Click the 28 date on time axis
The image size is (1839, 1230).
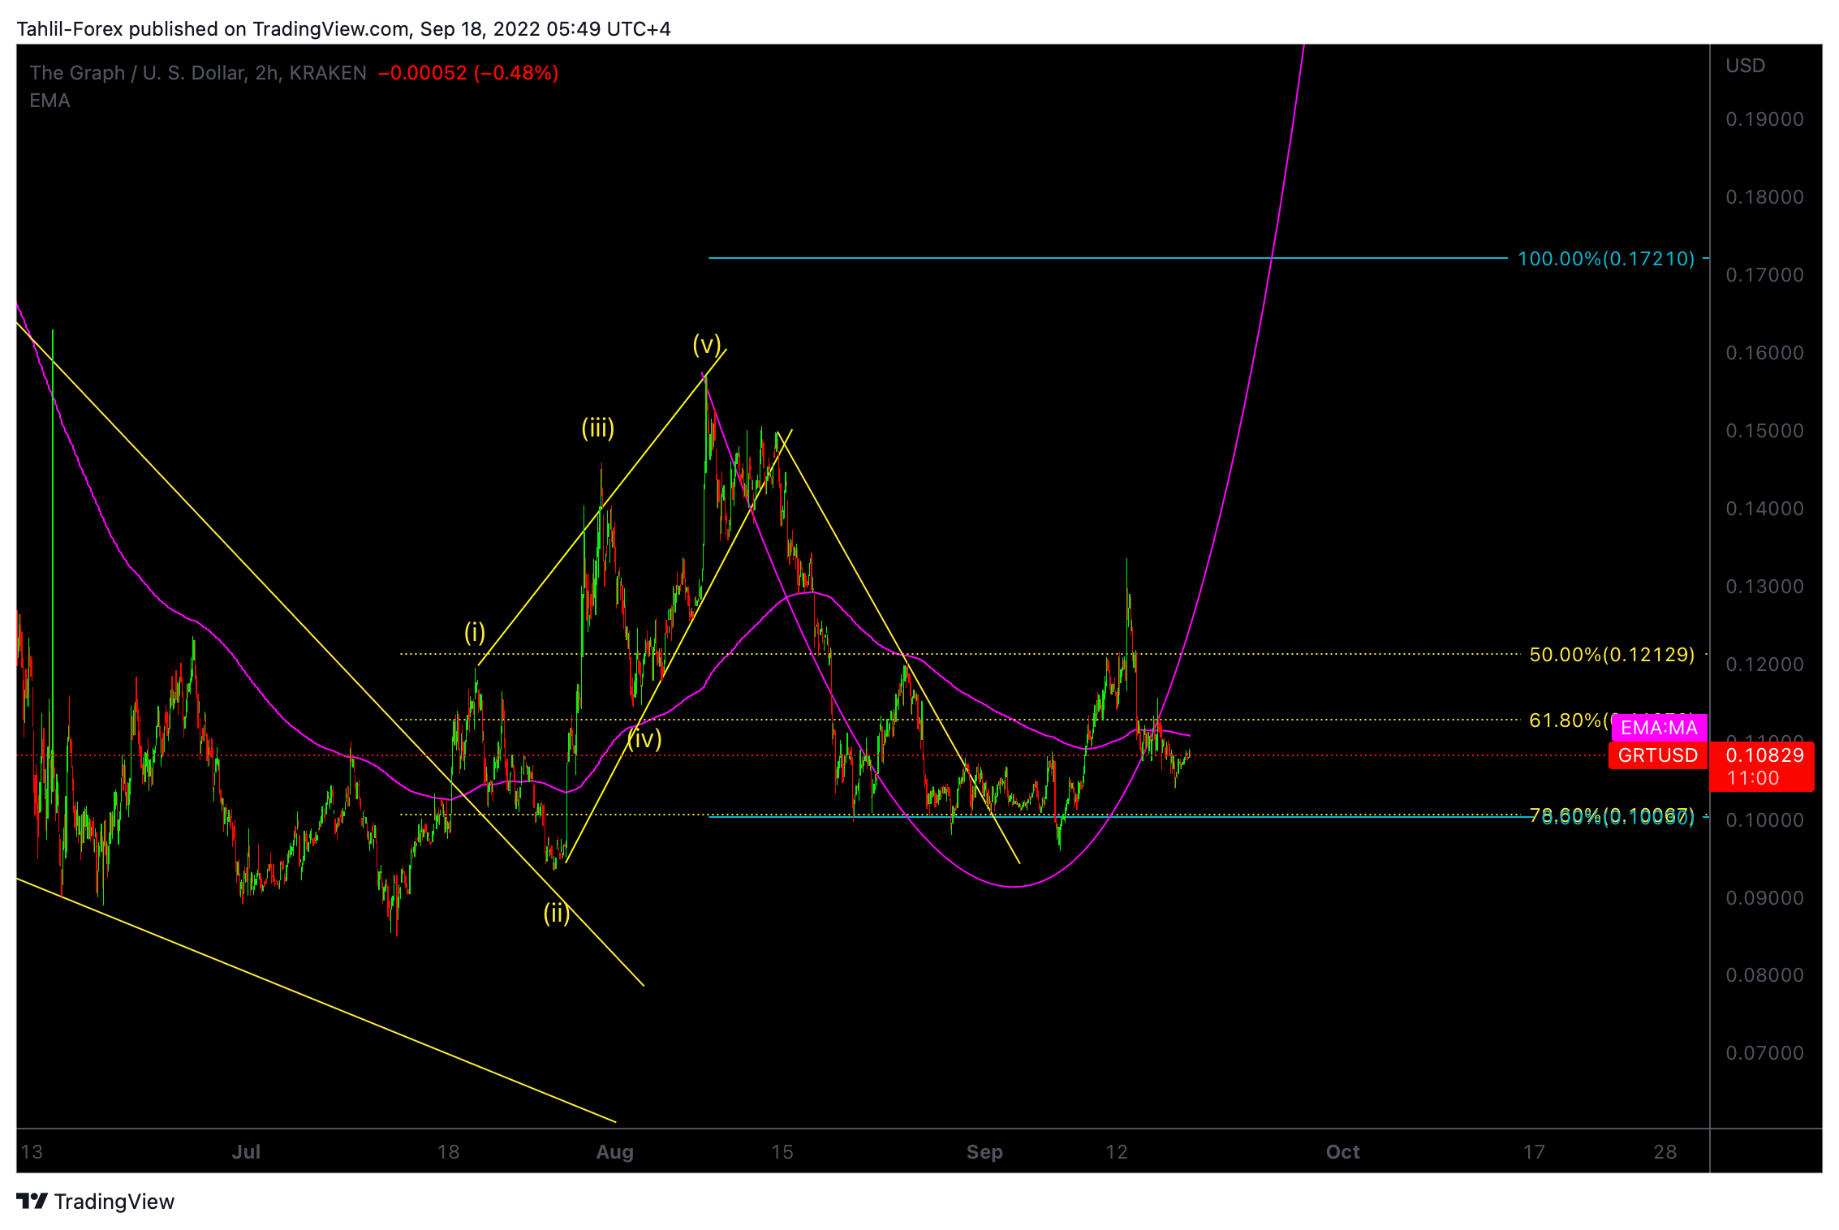1665,1152
